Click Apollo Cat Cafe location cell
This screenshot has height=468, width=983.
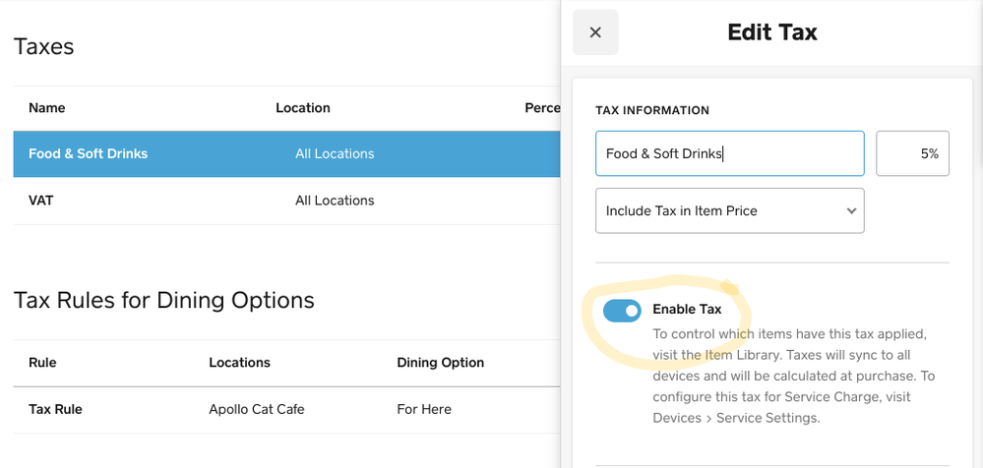click(x=257, y=409)
